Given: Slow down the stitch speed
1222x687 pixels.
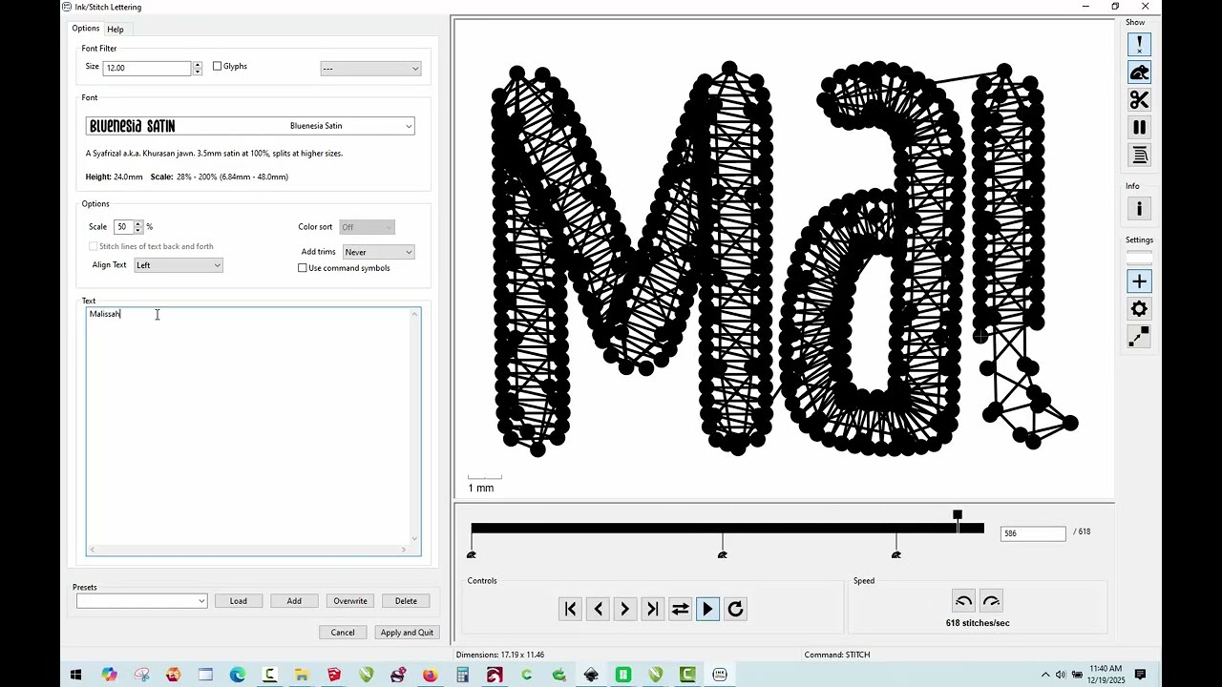Looking at the screenshot, I should (x=963, y=601).
